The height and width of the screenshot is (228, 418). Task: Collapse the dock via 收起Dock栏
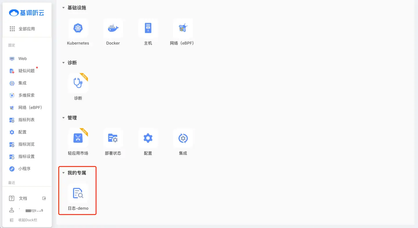point(27,220)
